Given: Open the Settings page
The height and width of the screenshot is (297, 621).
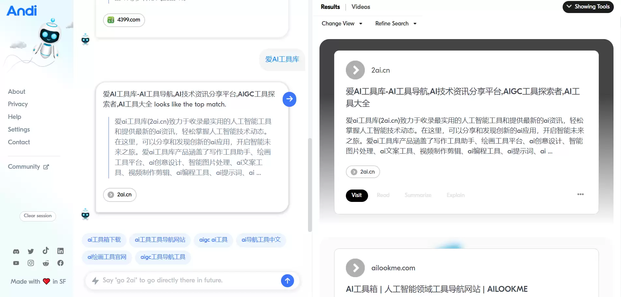Looking at the screenshot, I should 19,129.
